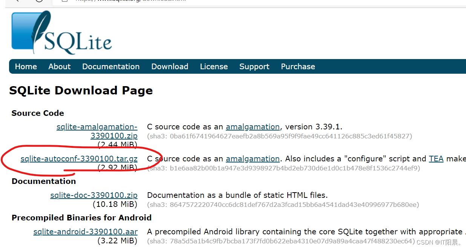Screen dimensions: 466x249
Task: Click the SQLite Download Page heading
Action: point(81,90)
